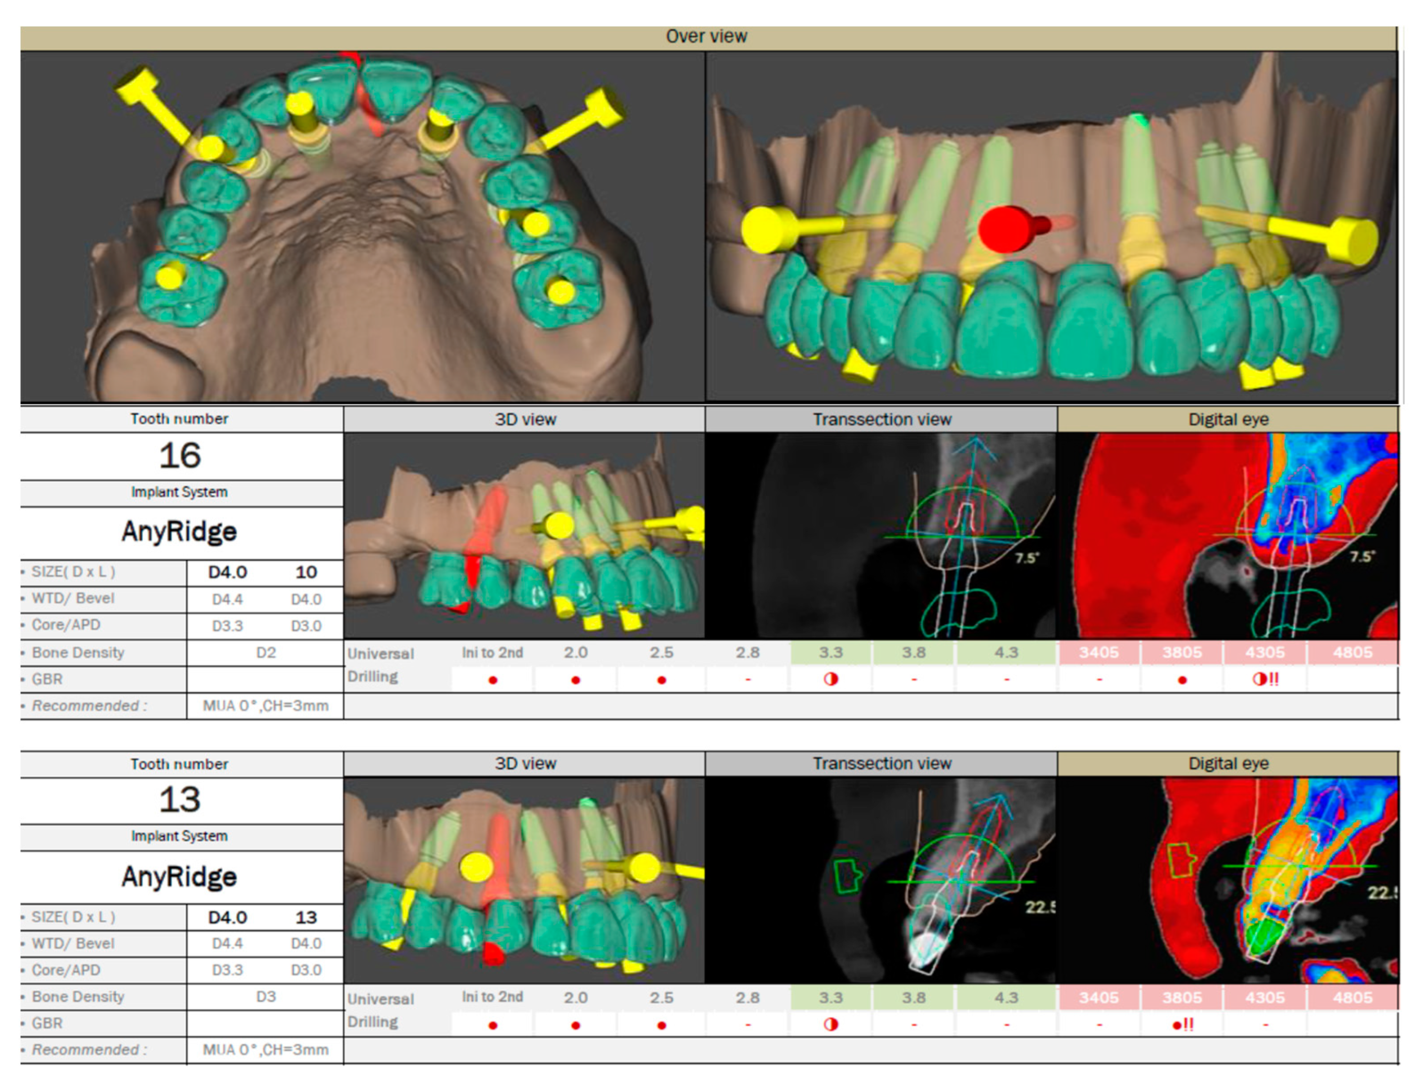
Task: Click the Over view header bar
Action: click(x=707, y=37)
